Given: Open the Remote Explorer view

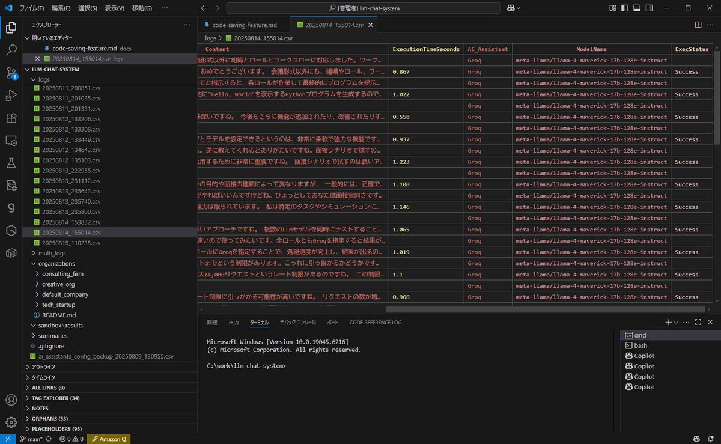Looking at the screenshot, I should point(11,140).
